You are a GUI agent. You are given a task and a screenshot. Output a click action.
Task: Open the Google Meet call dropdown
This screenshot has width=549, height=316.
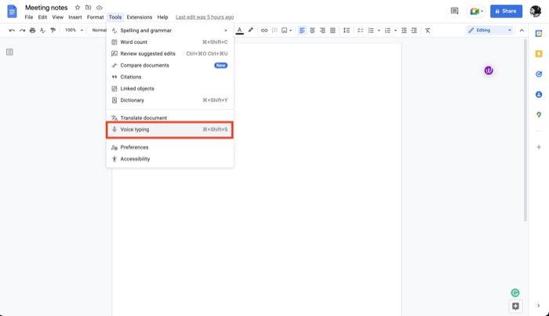pyautogui.click(x=476, y=11)
